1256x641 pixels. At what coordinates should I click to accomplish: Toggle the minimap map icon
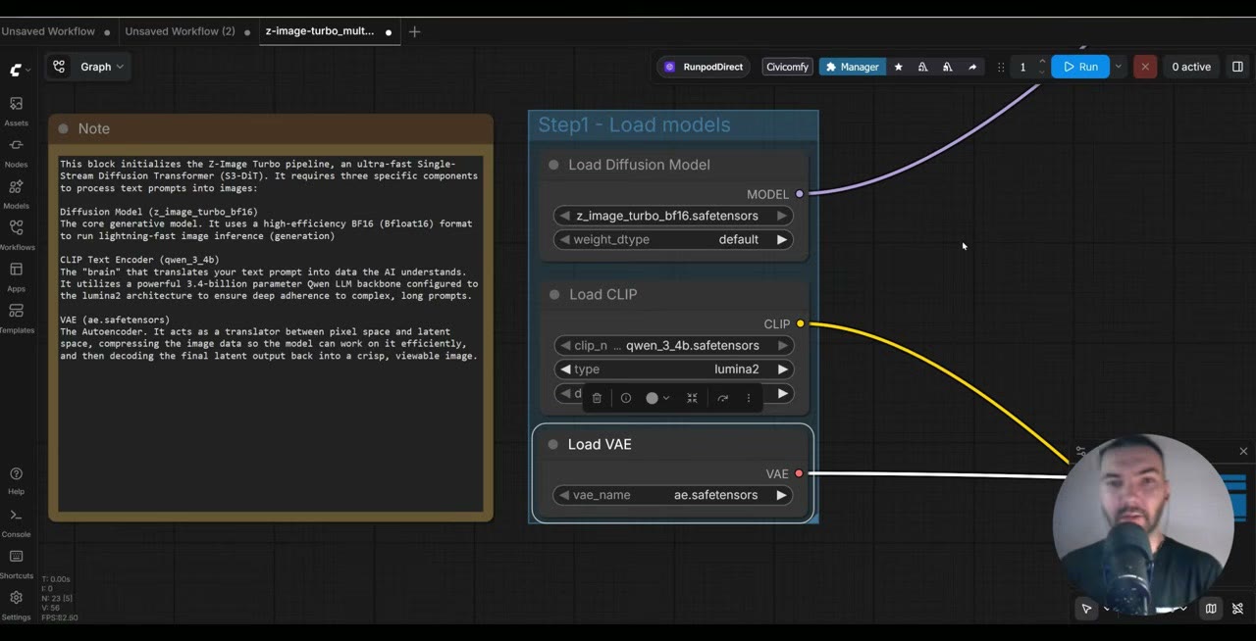pyautogui.click(x=1211, y=609)
